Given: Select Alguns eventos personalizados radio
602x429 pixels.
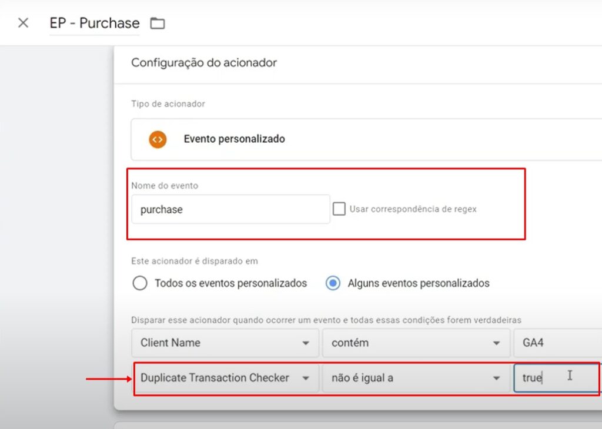Looking at the screenshot, I should [333, 283].
